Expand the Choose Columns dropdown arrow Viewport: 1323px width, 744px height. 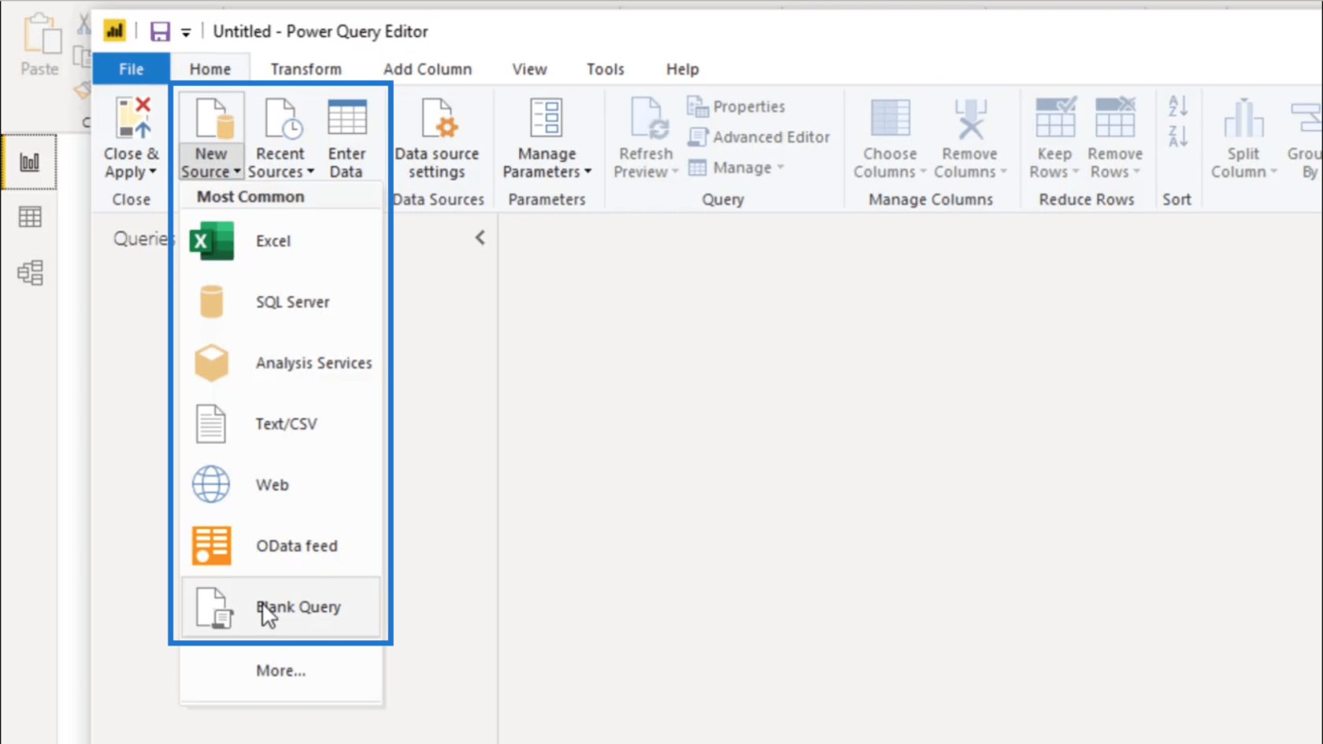coord(923,172)
